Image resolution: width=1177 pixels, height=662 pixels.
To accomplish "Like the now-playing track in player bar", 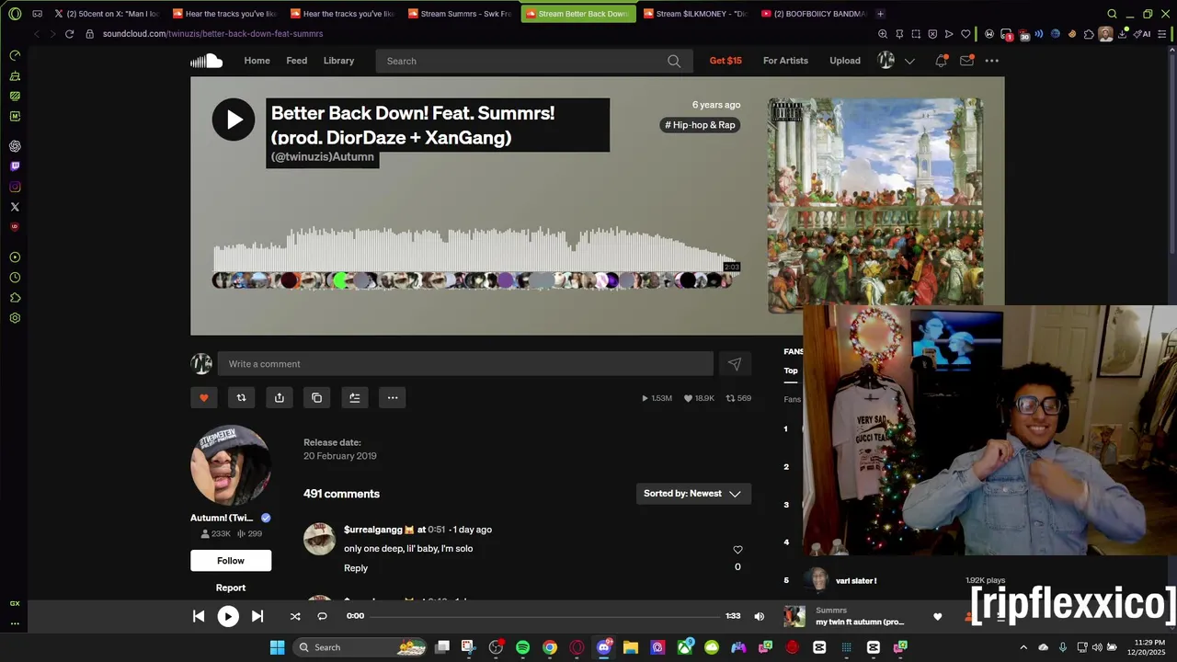I will [937, 617].
